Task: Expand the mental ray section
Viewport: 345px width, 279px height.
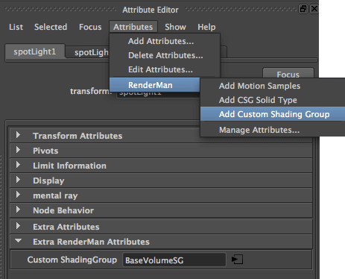Action: 161,195
